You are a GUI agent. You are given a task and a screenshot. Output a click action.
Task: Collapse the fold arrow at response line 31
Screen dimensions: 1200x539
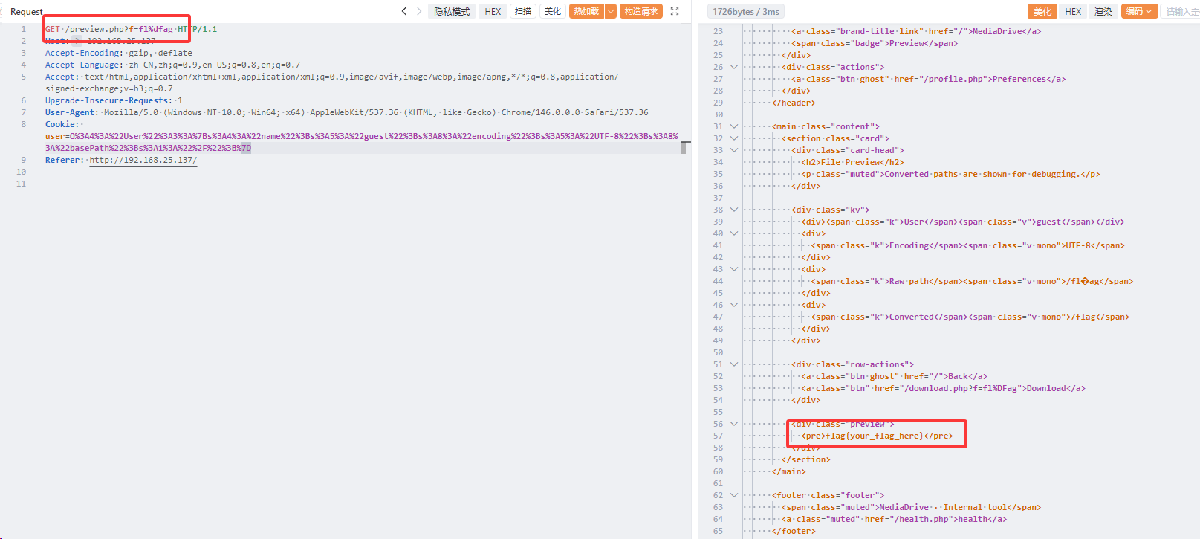[x=734, y=126]
